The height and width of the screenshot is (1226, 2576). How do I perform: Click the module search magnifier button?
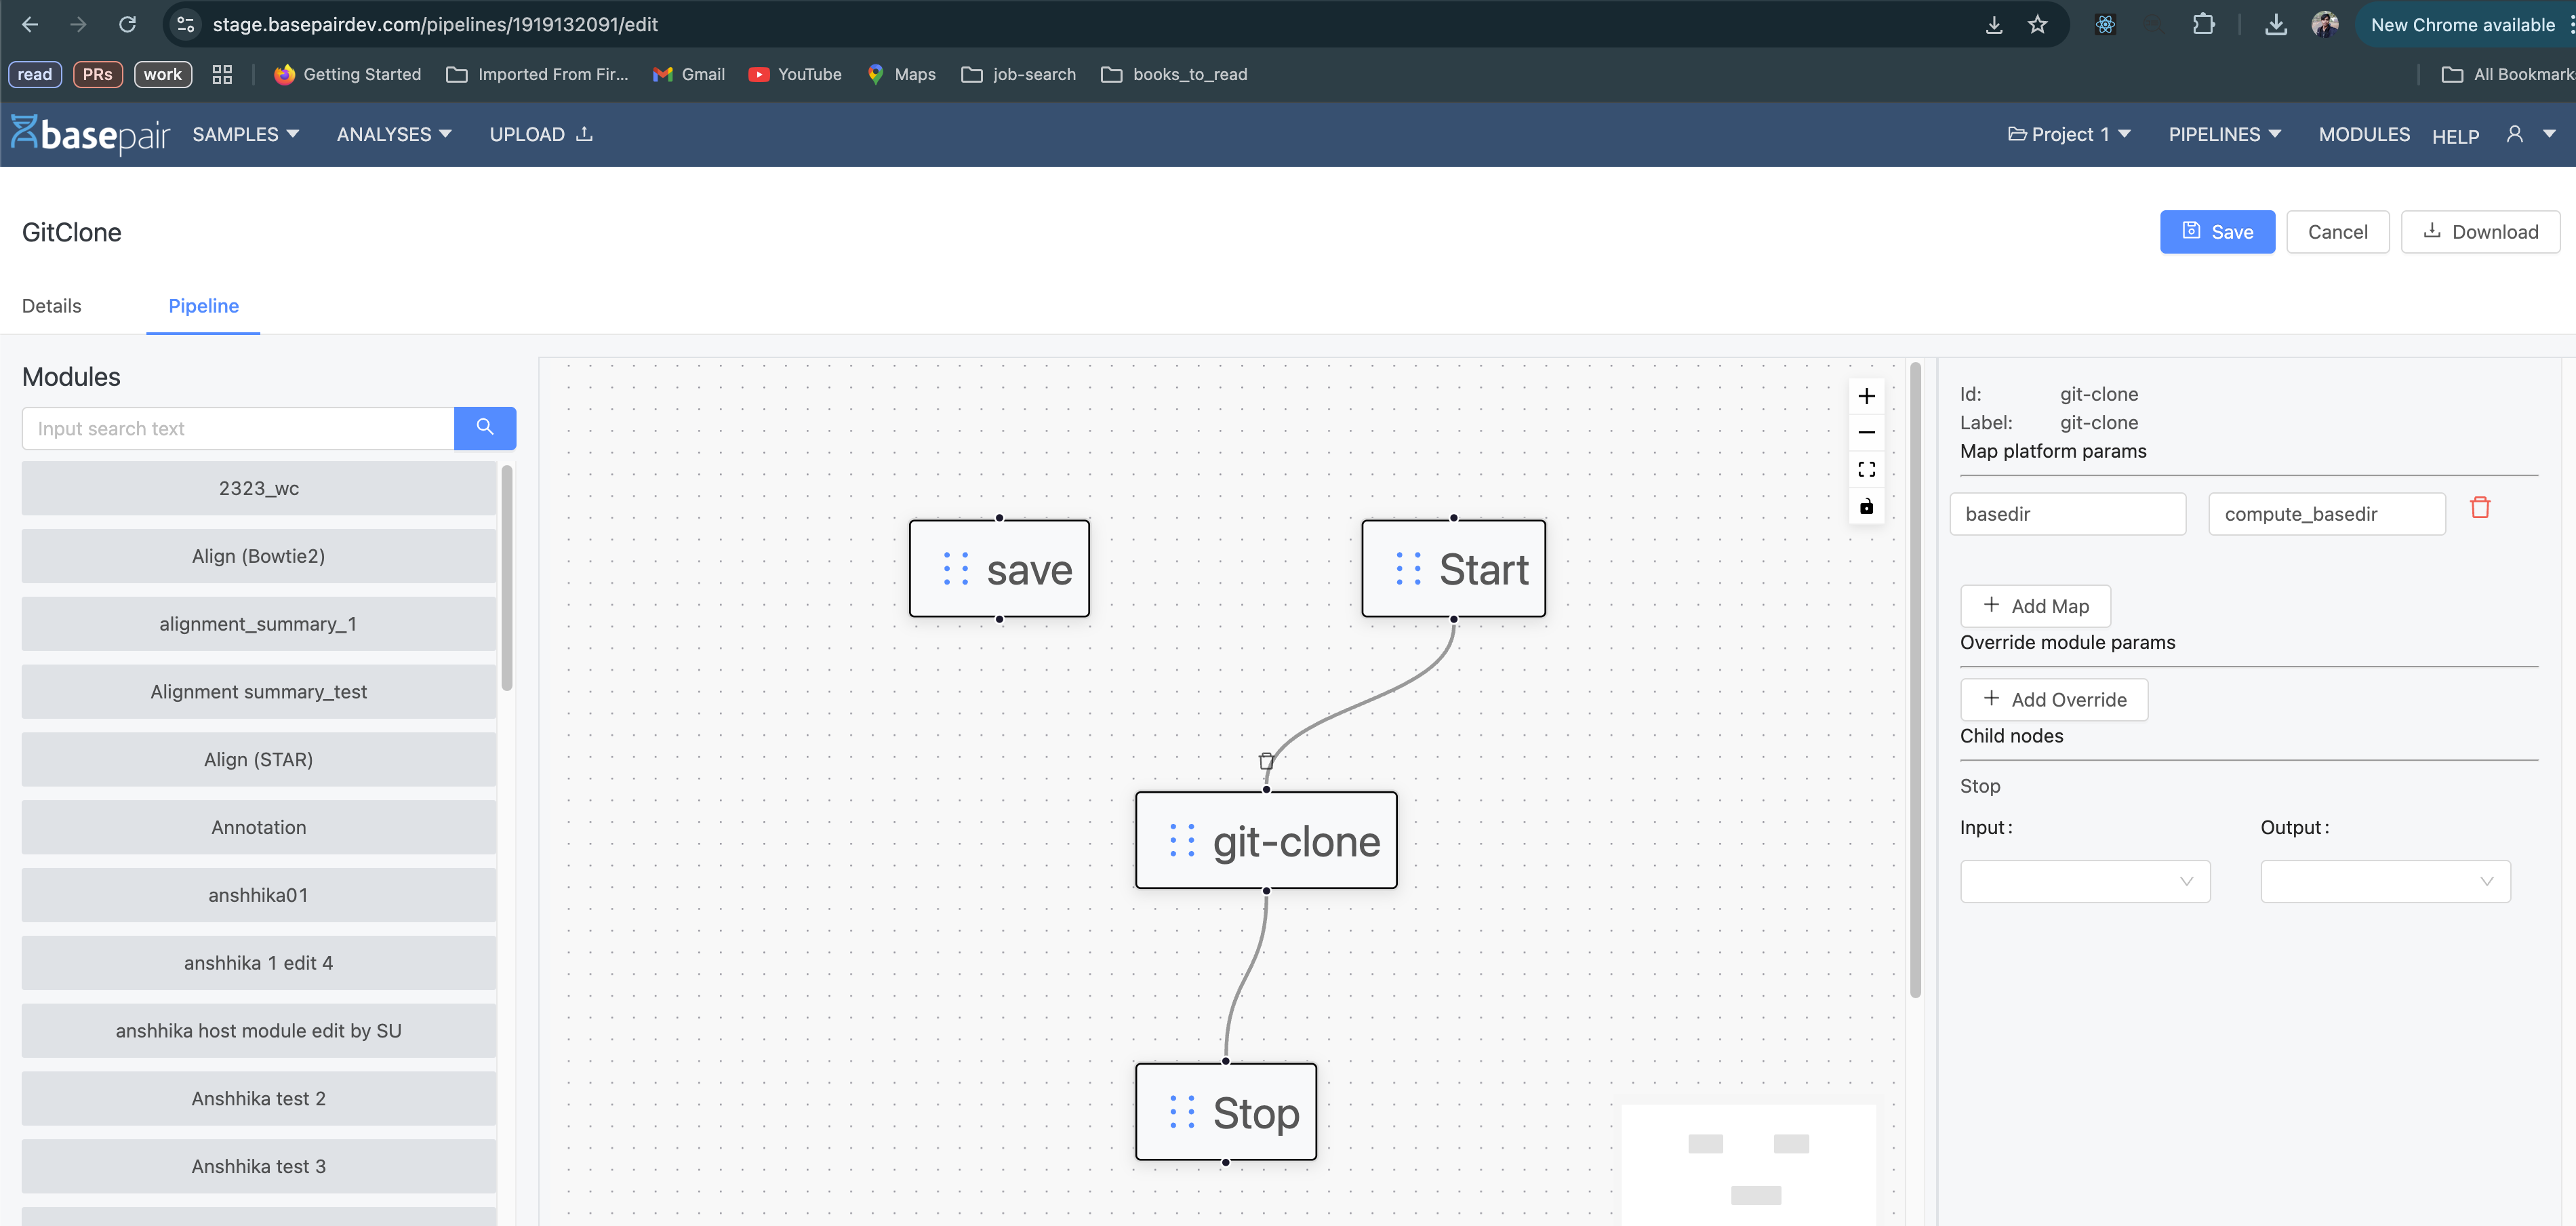pos(485,428)
